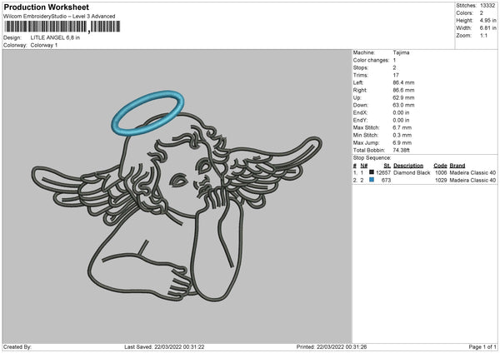The image size is (500, 353).
Task: Select stitch count 673 in stop 2
Action: click(x=386, y=181)
